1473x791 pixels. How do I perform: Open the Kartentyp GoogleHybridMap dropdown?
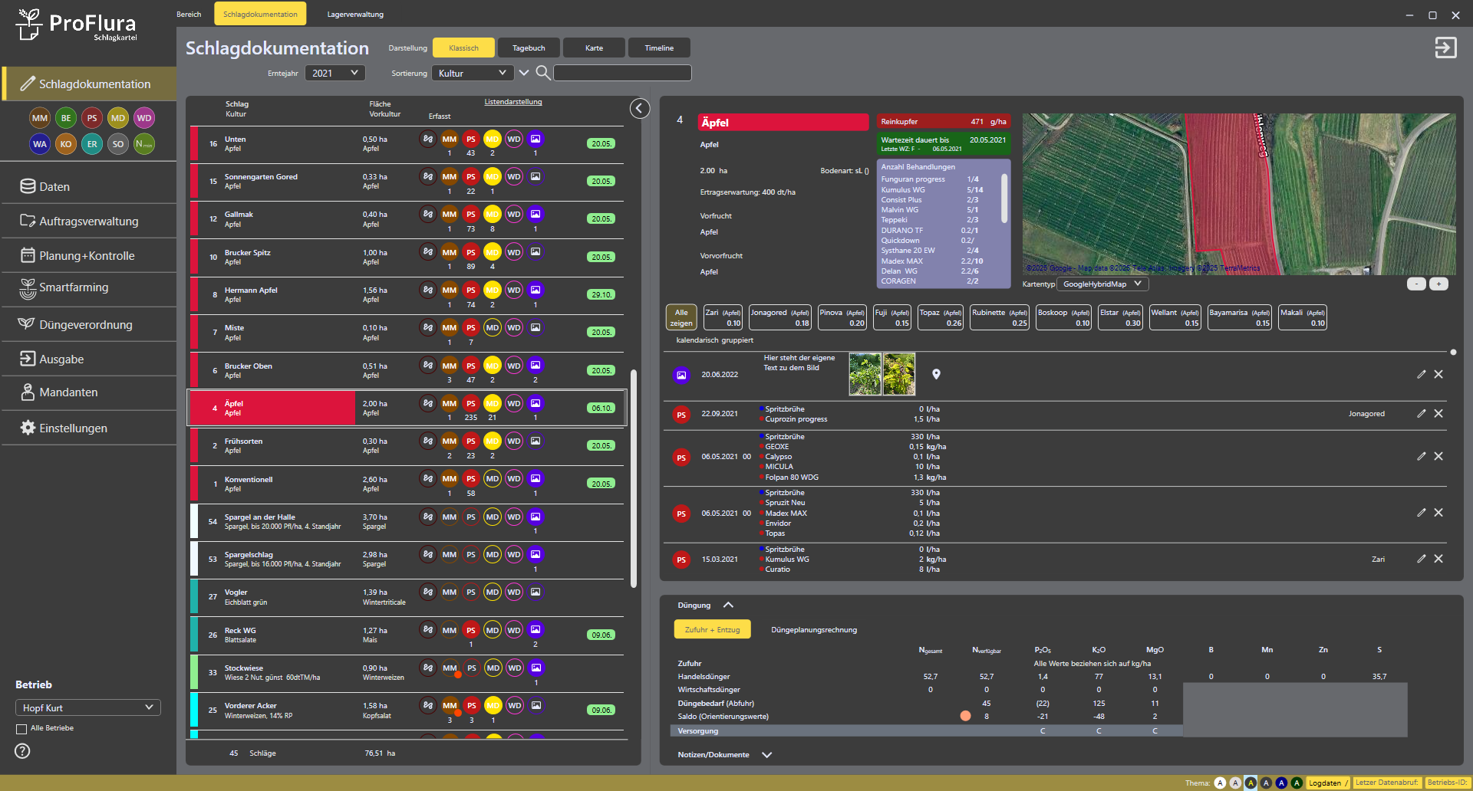point(1102,284)
